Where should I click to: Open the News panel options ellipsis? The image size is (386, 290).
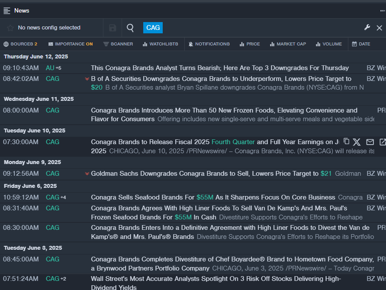tap(382, 10)
